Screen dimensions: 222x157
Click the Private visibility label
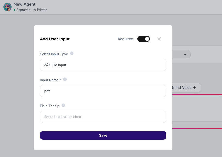pyautogui.click(x=42, y=10)
